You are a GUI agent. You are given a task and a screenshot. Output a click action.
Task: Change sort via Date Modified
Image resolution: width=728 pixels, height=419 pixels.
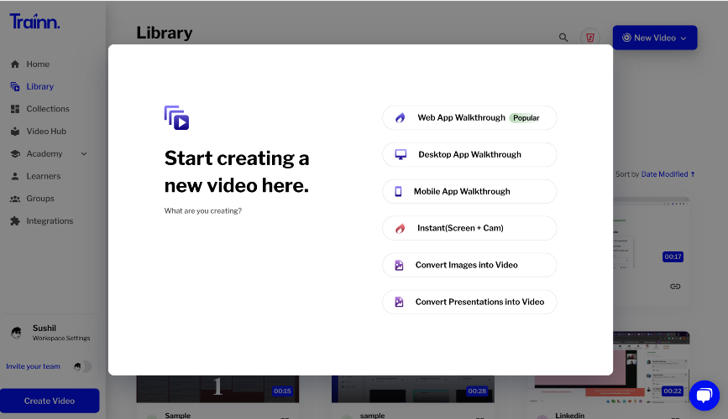point(664,174)
